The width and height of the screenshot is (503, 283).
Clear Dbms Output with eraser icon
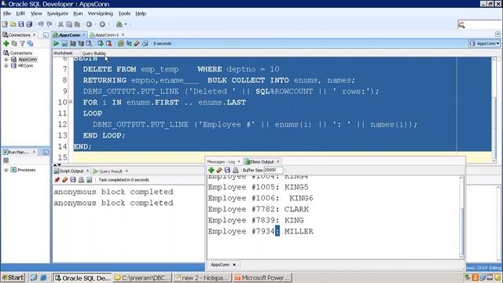coord(219,170)
